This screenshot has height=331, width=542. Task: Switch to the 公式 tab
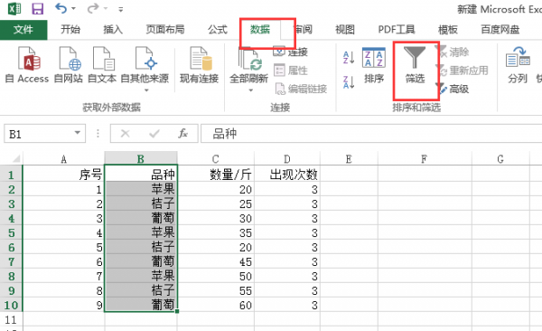click(x=218, y=30)
